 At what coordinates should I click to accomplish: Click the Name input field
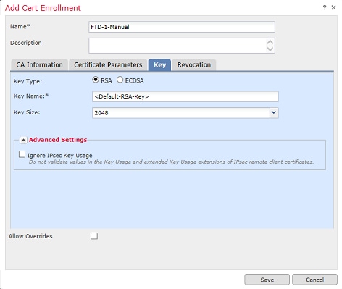182,27
